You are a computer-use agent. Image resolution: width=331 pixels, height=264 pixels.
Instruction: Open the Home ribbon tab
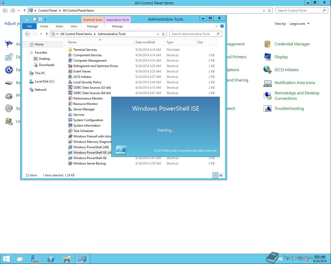(x=44, y=26)
